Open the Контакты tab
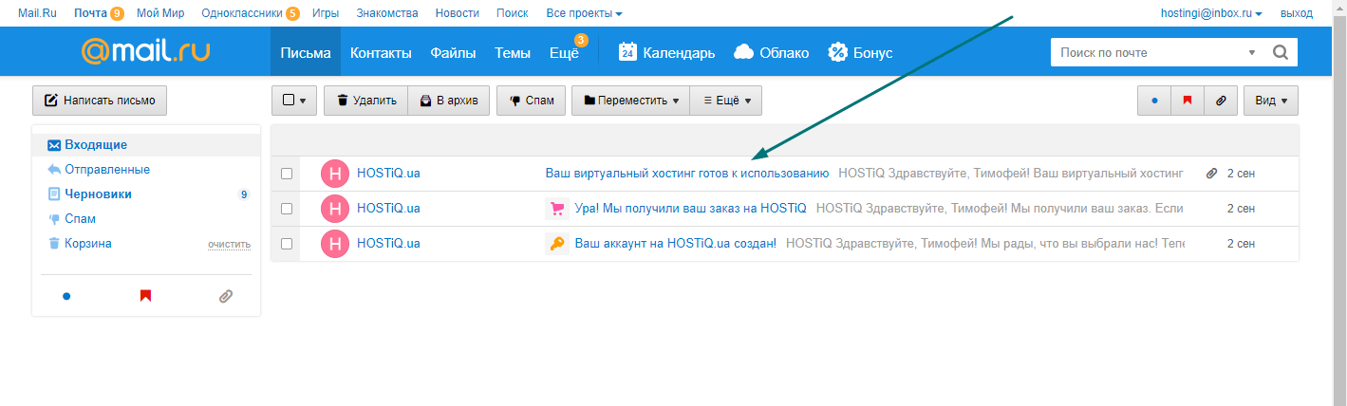This screenshot has width=1347, height=406. tap(381, 52)
